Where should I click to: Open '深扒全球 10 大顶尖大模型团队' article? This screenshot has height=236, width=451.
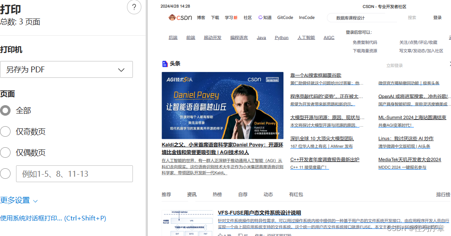click(322, 138)
